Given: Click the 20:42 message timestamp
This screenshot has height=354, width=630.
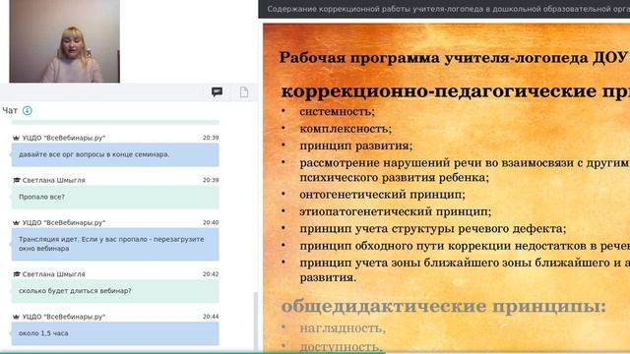Looking at the screenshot, I should pyautogui.click(x=211, y=274).
